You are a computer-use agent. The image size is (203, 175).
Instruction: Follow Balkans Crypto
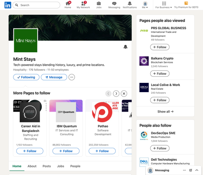point(160,73)
